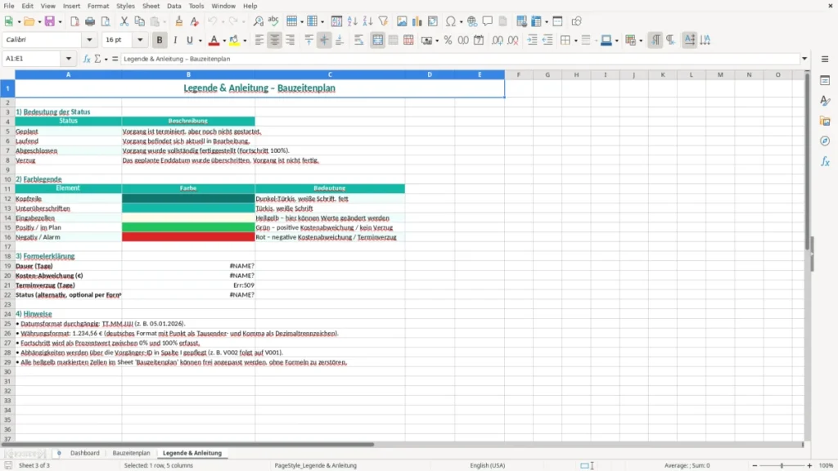Open sidebar Navigator compass icon
Viewport: 838px width, 471px height.
tap(825, 141)
